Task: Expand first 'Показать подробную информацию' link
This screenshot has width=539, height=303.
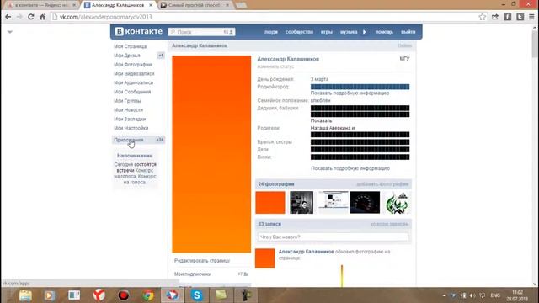Action: 350,93
